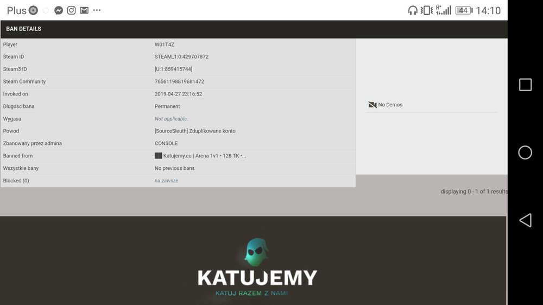The width and height of the screenshot is (543, 305).
Task: Click the na zawsze blocked value
Action: point(167,181)
